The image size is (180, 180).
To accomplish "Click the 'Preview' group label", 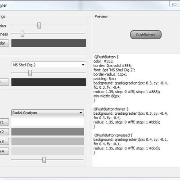I will click(101, 16).
